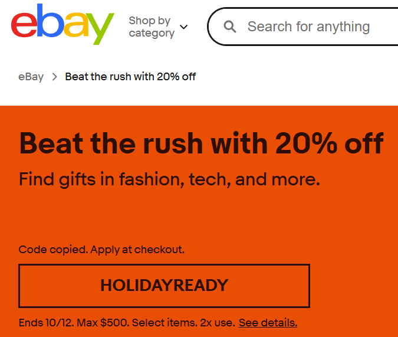The image size is (398, 337).
Task: Expand the Shop by category chevron
Action: 183,27
